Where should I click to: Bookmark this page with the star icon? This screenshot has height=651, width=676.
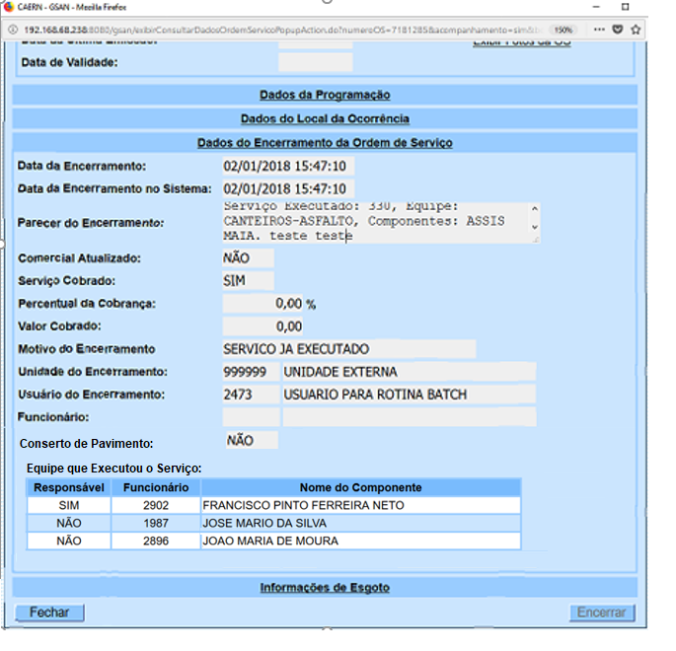(x=637, y=30)
